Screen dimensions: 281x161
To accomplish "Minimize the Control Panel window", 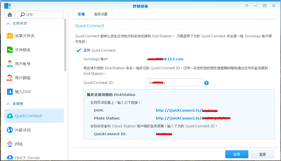I will (x=256, y=6).
